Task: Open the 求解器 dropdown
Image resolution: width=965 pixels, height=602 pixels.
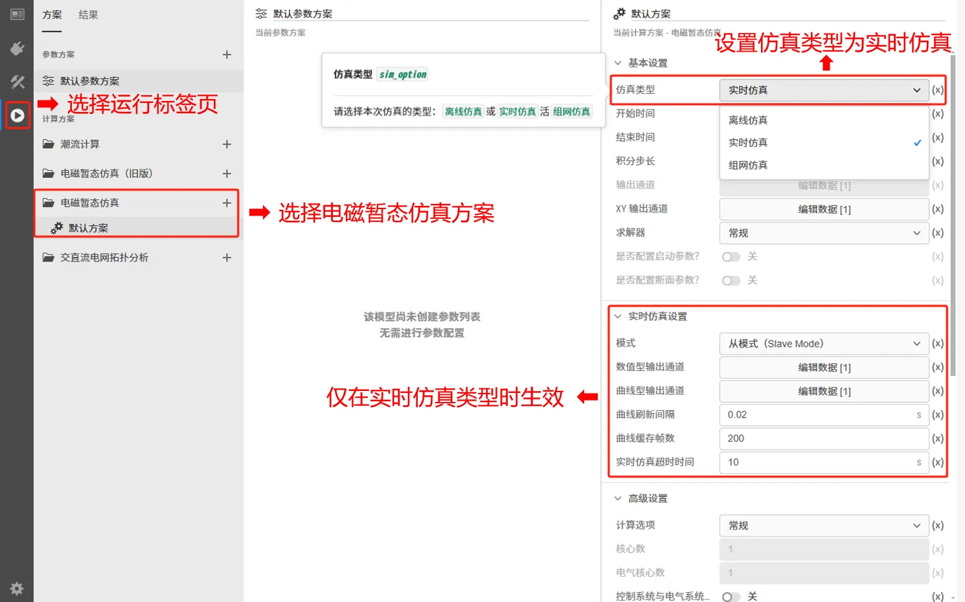Action: point(824,233)
